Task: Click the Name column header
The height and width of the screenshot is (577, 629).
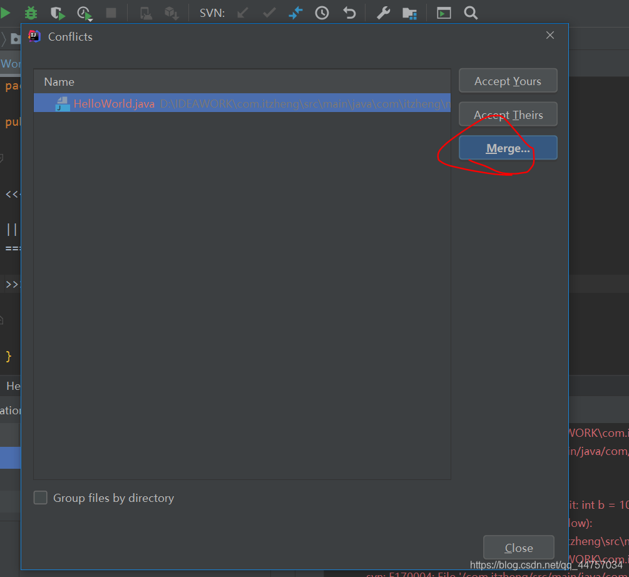Action: [x=59, y=82]
